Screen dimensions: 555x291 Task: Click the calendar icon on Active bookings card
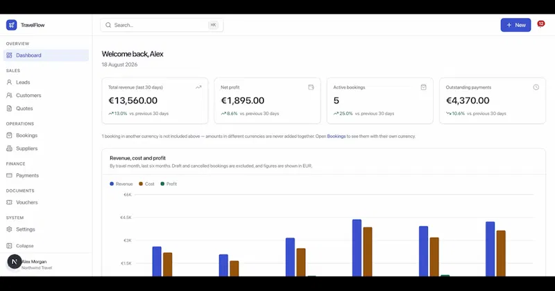[423, 87]
